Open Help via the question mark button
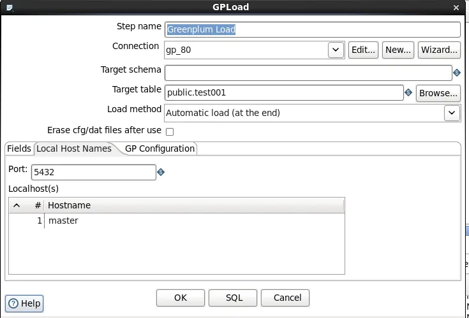 coord(24,303)
